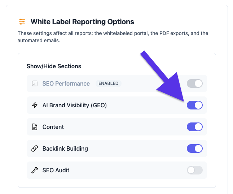233x194 pixels.
Task: Enable the SEO Audit toggle
Action: pyautogui.click(x=195, y=170)
